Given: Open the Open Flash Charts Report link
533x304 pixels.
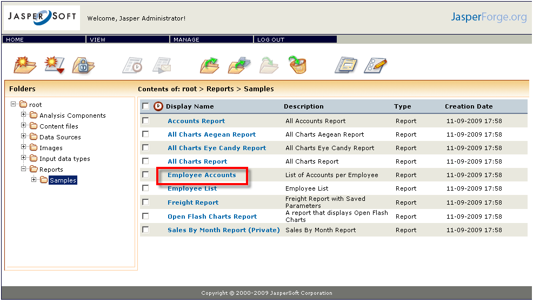Looking at the screenshot, I should [212, 217].
